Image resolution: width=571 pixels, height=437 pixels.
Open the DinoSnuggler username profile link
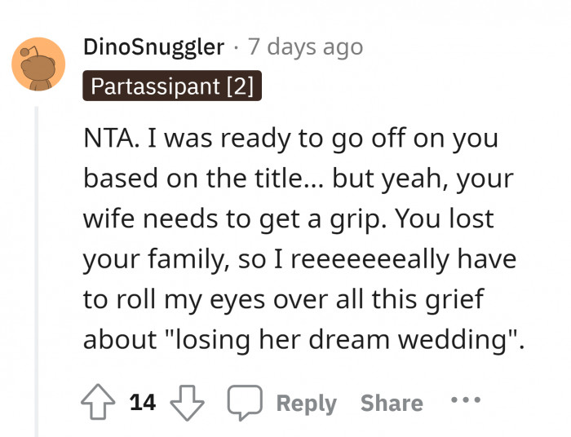[153, 47]
